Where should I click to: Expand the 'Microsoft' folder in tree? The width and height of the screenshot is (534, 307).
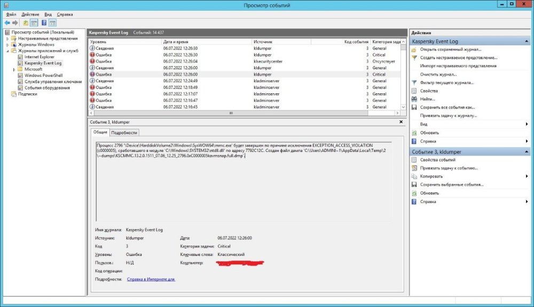point(13,69)
